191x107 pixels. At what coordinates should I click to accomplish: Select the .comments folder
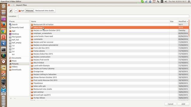click(x=110, y=39)
